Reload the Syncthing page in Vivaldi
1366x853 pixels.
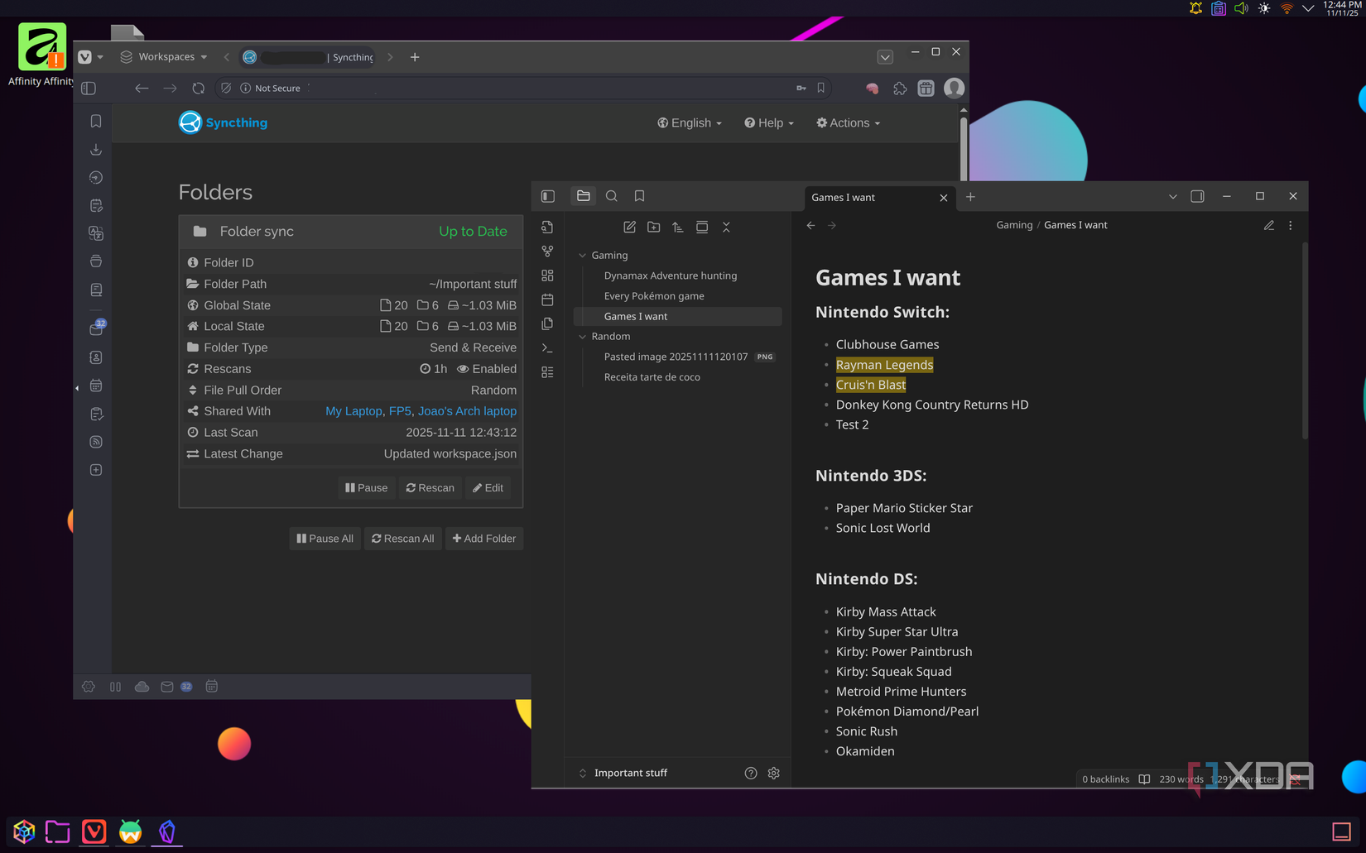tap(198, 88)
